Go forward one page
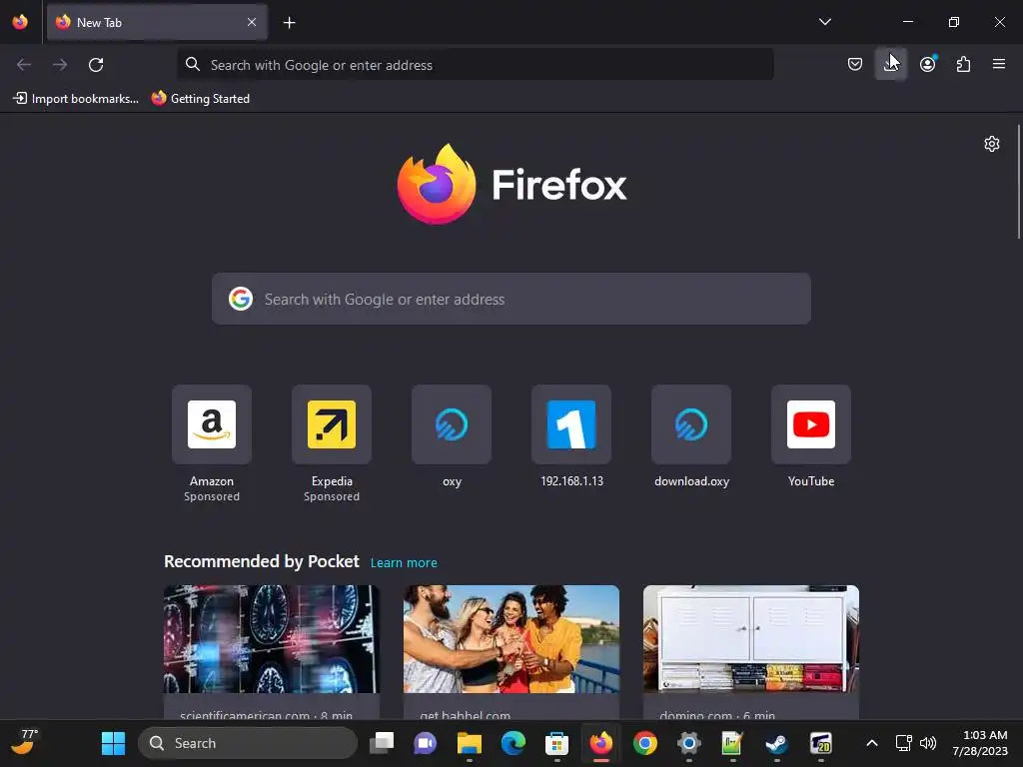The image size is (1023, 767). [x=60, y=65]
